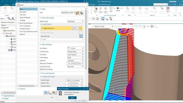Click the crosshair snap point icon
The image size is (183, 103).
(152, 26)
